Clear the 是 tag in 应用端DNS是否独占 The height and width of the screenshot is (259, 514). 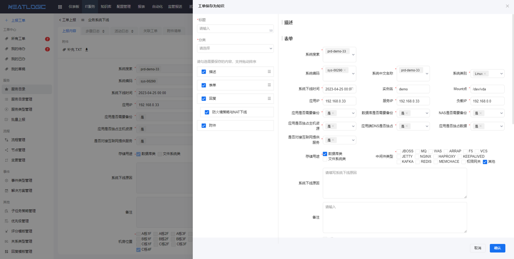406,126
